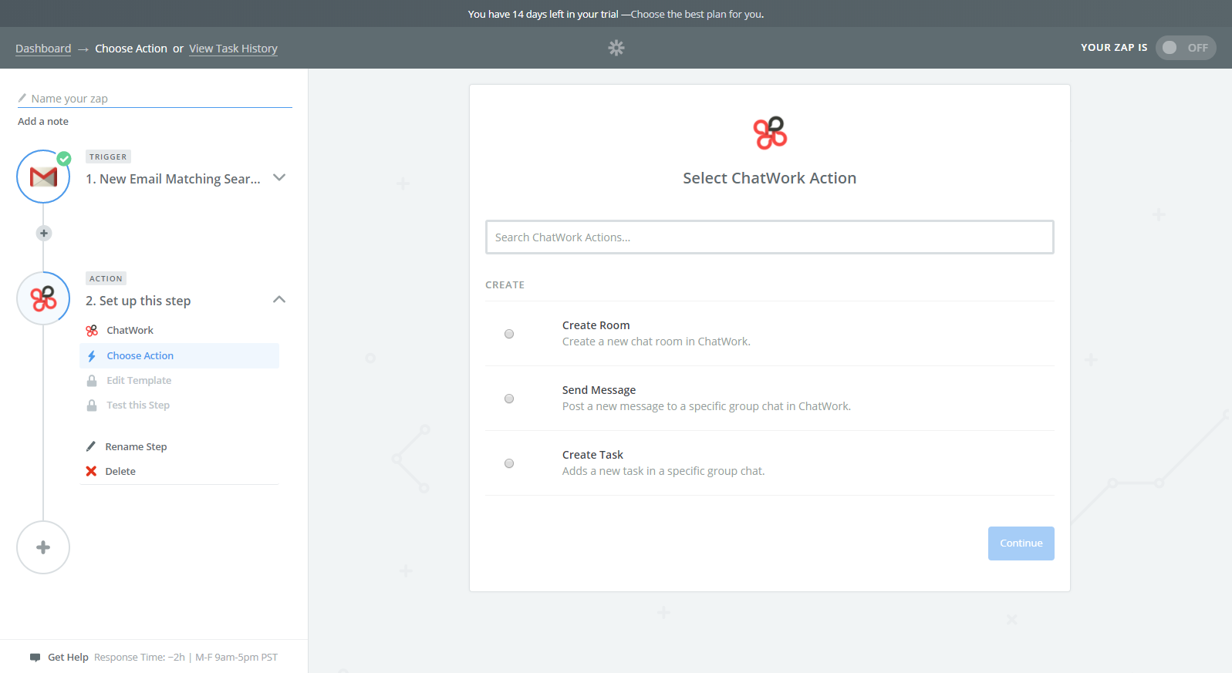Click the Set up this step title

[x=138, y=301]
